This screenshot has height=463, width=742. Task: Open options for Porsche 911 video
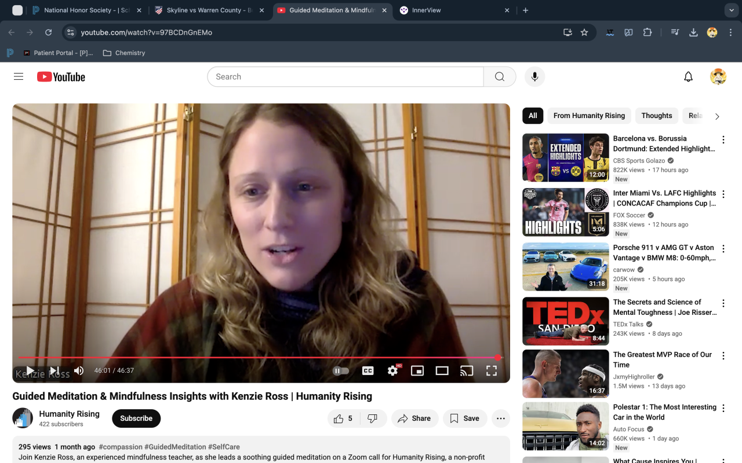(x=723, y=248)
